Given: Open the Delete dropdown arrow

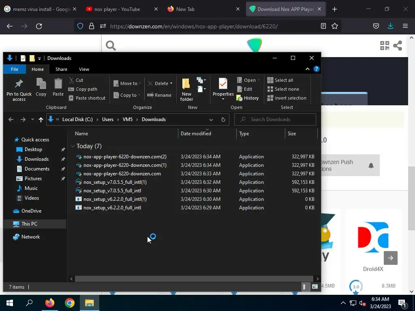Looking at the screenshot, I should pos(171,83).
